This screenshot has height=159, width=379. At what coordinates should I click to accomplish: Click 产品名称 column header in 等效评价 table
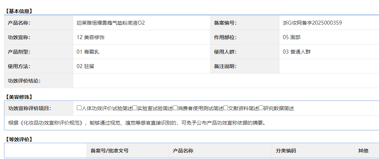click(x=183, y=151)
